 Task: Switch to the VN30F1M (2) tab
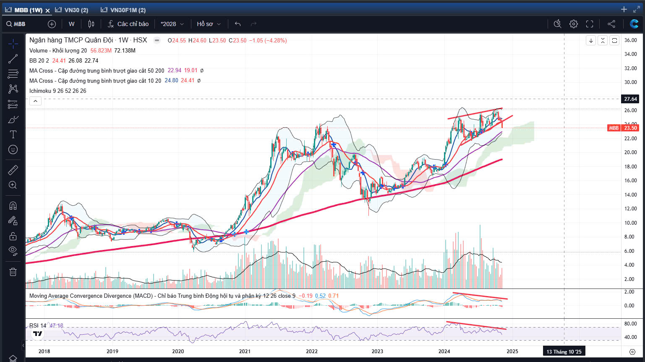pos(123,10)
